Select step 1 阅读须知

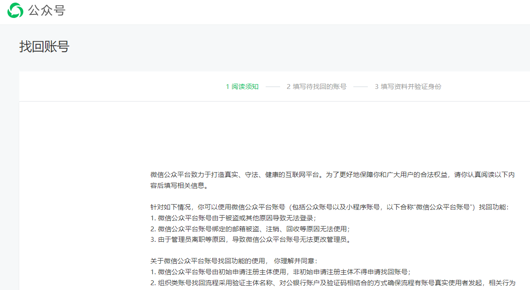pyautogui.click(x=242, y=87)
